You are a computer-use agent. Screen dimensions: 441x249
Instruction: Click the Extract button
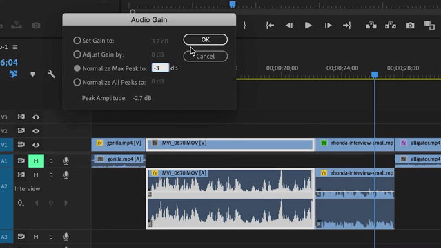coord(391,26)
